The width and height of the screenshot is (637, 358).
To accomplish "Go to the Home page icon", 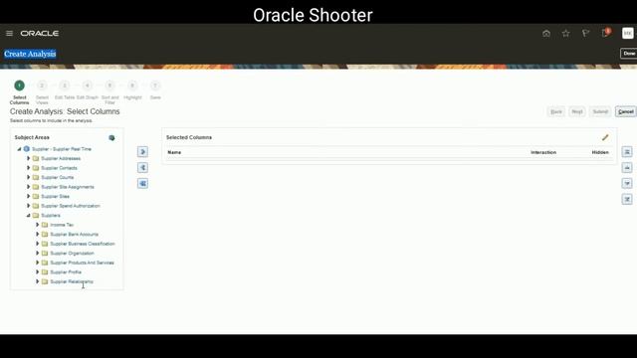I will pyautogui.click(x=546, y=33).
